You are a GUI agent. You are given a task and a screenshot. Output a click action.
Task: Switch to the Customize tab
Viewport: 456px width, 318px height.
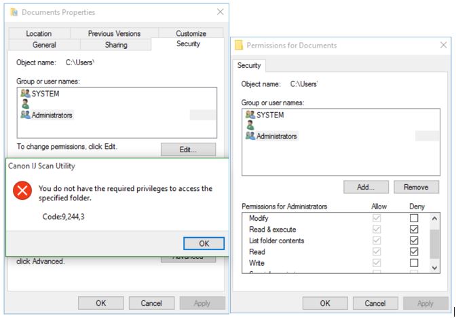pyautogui.click(x=191, y=33)
